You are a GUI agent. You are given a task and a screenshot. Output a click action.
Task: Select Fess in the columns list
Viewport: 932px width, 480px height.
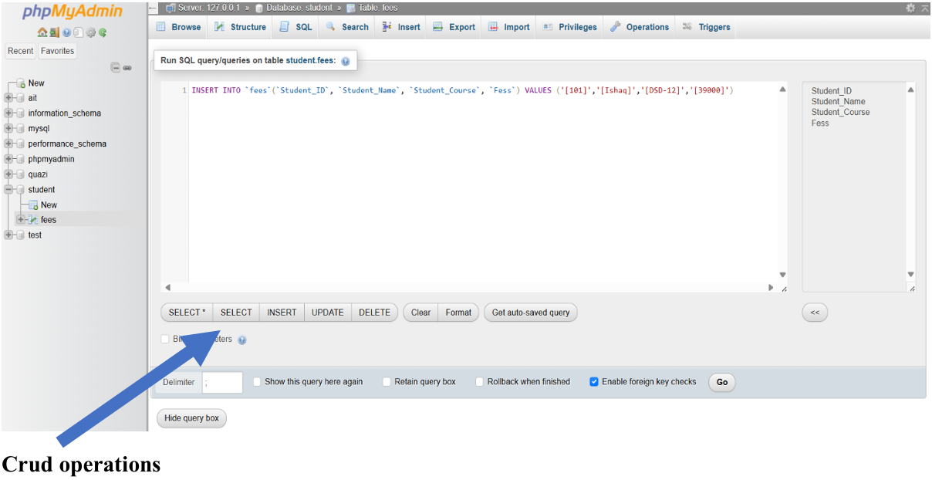click(x=820, y=123)
